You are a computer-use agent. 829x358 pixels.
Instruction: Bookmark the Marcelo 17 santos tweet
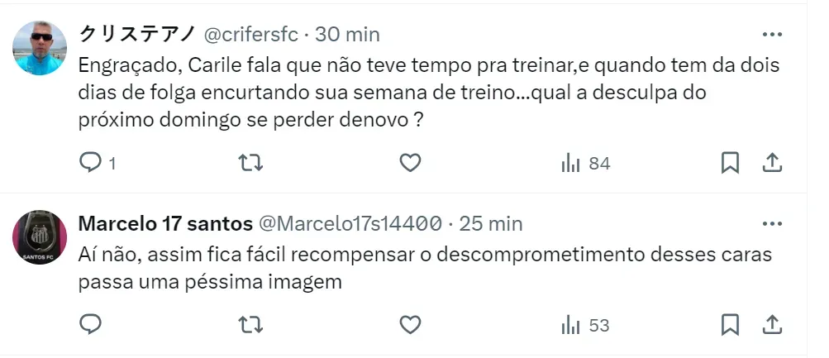pyautogui.click(x=729, y=325)
